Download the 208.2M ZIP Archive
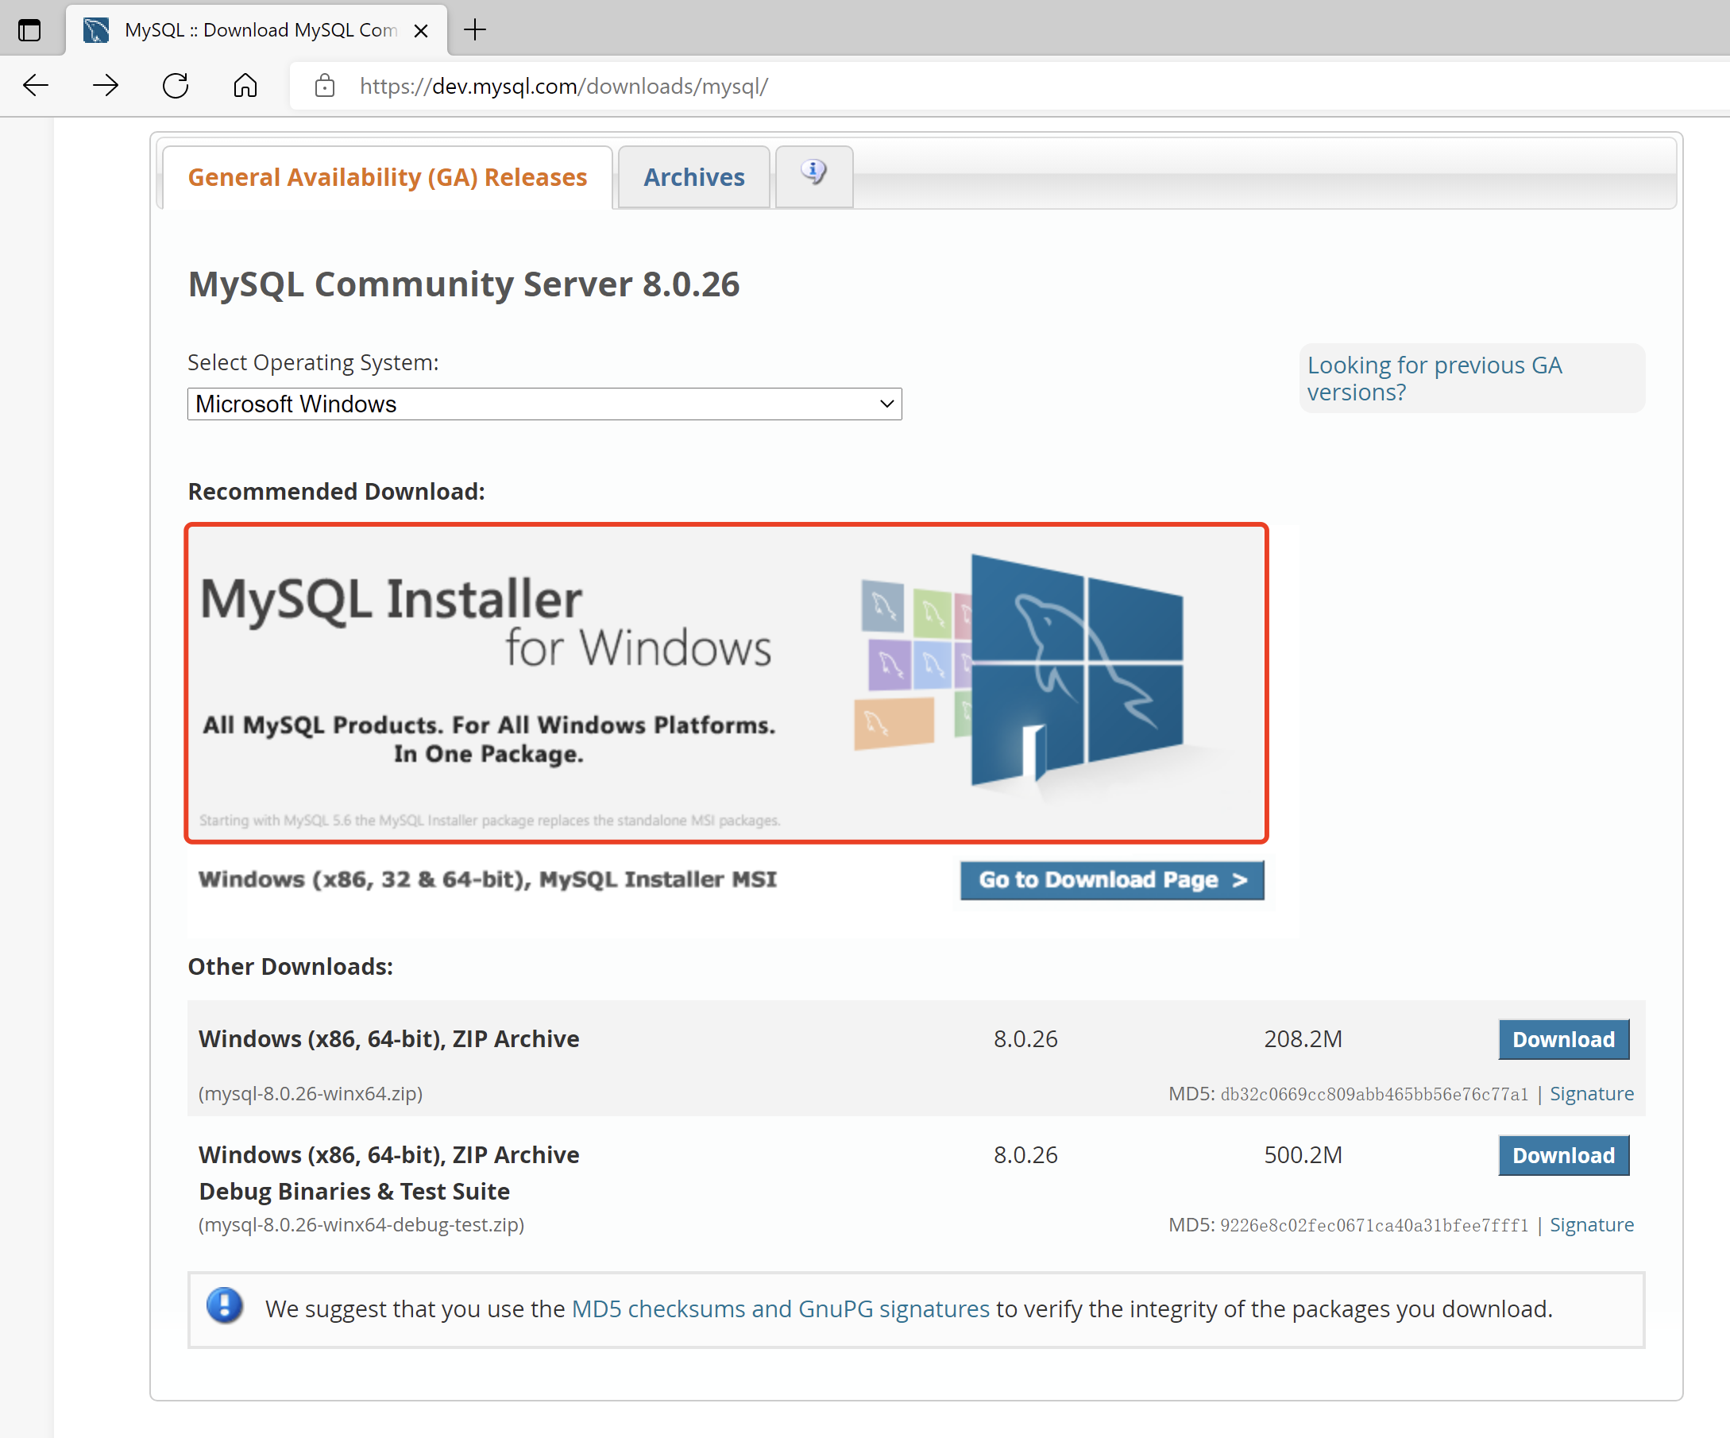 coord(1562,1039)
